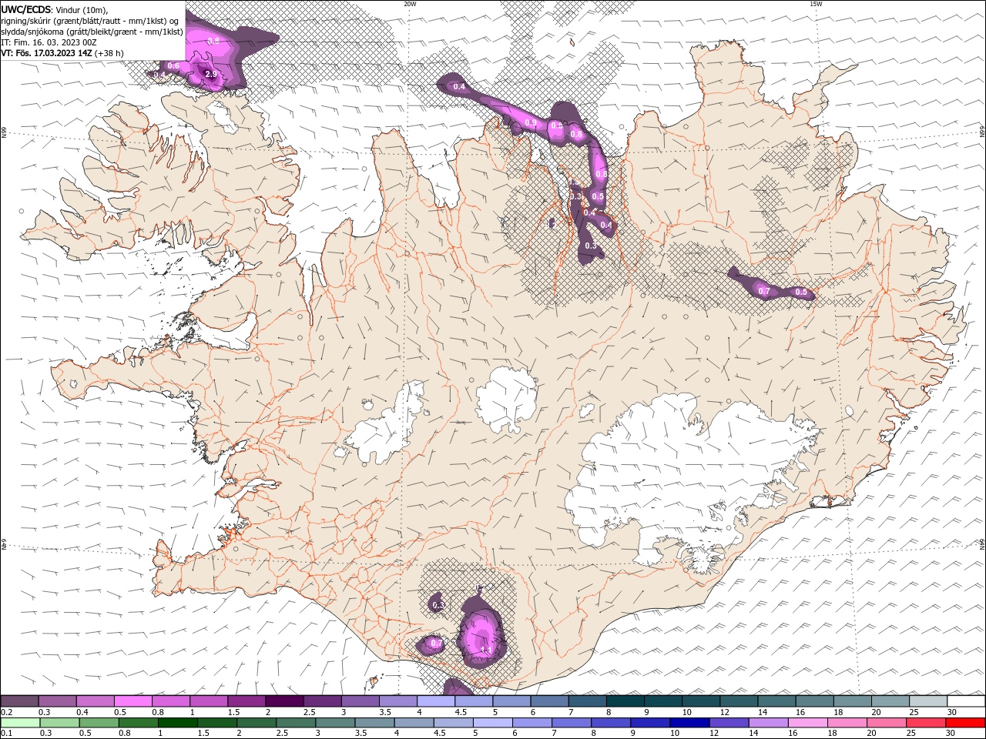The height and width of the screenshot is (739, 986).
Task: Select the 1.1 value in the southern pink cell
Action: [x=486, y=650]
